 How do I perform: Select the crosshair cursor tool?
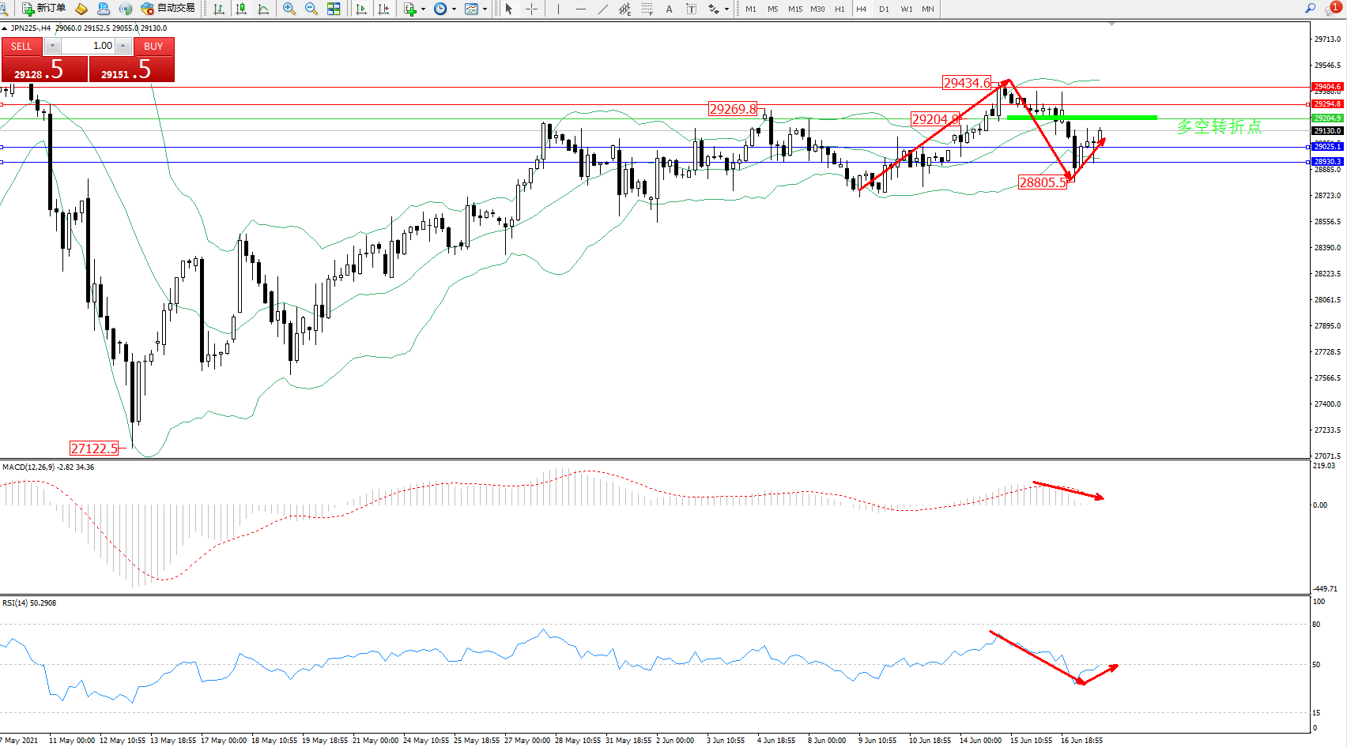pos(532,9)
